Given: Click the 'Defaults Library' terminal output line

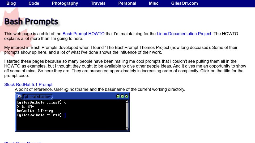Looking at the screenshot, I should [35, 111].
